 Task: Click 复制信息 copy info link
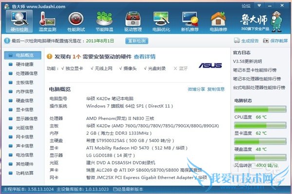(216, 89)
